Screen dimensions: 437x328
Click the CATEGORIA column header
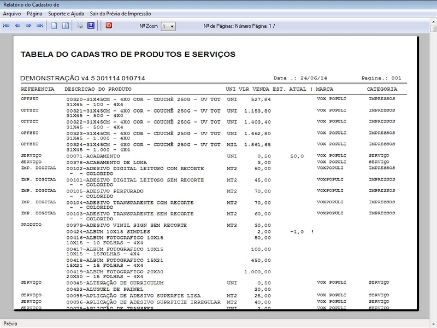[382, 89]
